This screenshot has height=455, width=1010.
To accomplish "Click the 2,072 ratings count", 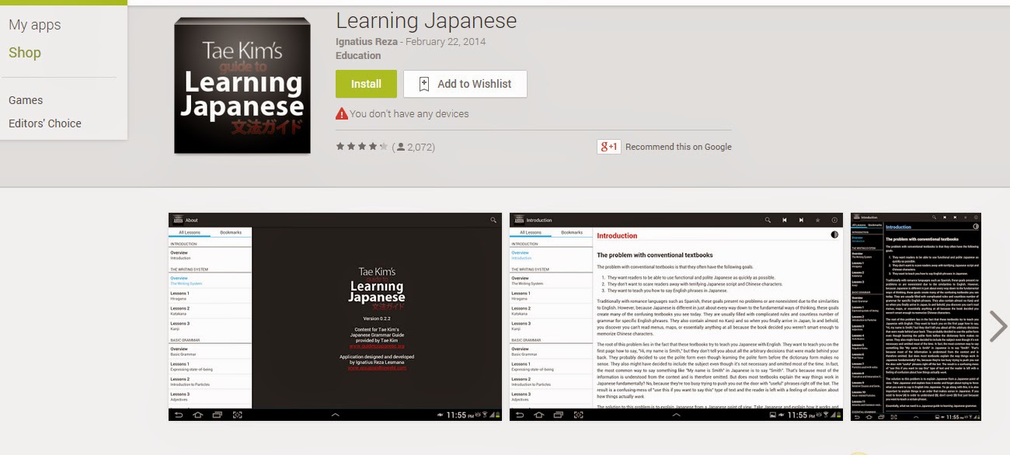I will [x=415, y=147].
